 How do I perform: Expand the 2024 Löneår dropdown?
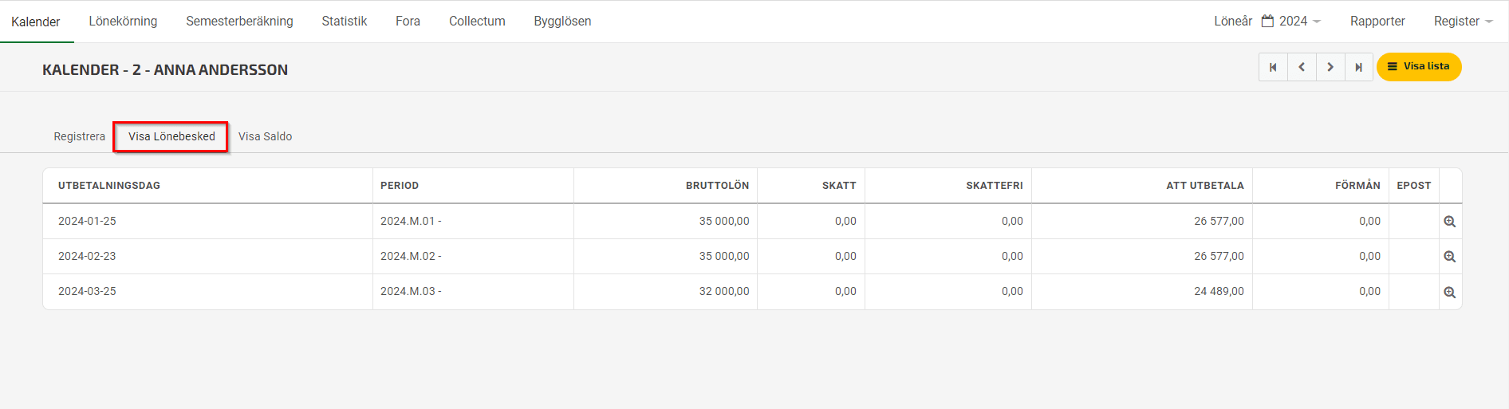(1299, 22)
